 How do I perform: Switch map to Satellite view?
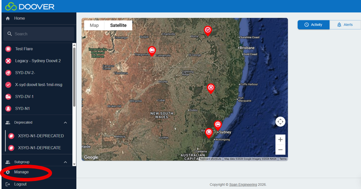(x=118, y=25)
